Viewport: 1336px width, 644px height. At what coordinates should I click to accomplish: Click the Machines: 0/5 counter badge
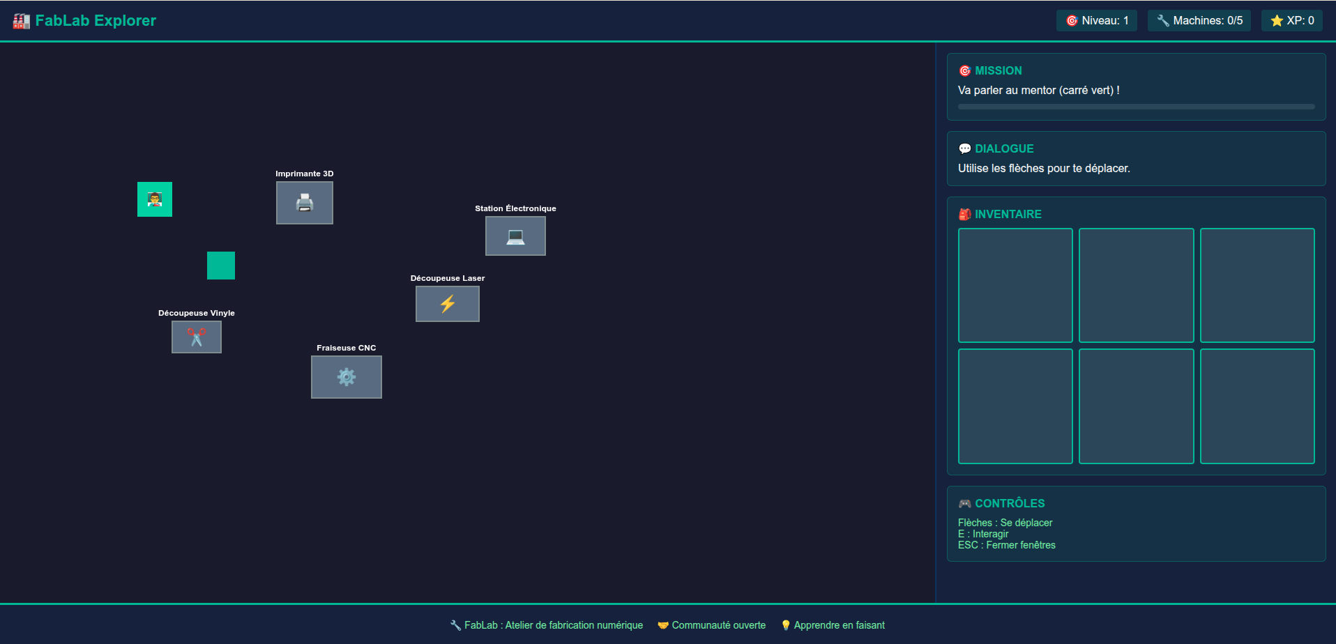click(1199, 21)
